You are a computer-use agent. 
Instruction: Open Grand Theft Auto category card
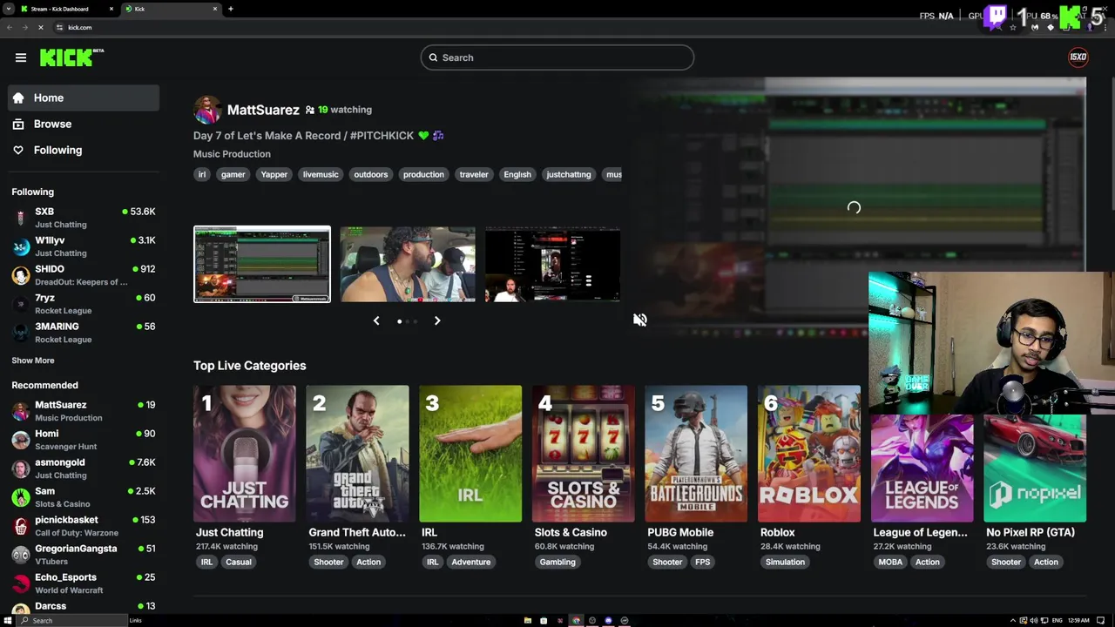pos(357,454)
